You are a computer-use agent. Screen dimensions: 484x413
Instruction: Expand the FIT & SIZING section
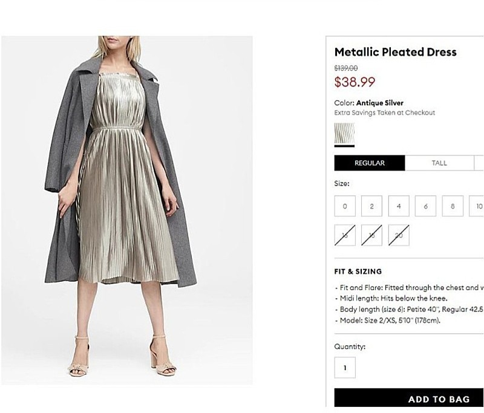click(358, 272)
